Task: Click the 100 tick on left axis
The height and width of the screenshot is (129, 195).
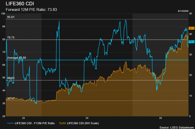Action: (x=3, y=14)
